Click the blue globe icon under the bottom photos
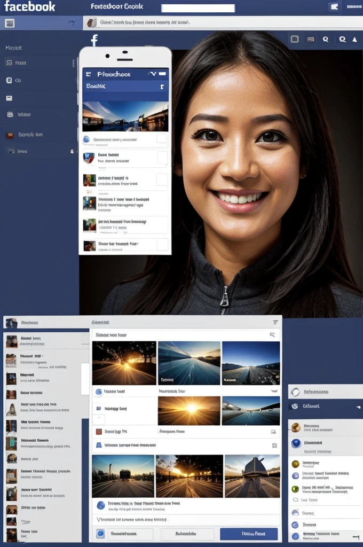This screenshot has width=363, height=547. (x=101, y=505)
